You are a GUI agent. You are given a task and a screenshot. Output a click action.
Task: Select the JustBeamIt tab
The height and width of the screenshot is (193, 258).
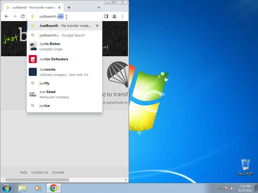click(x=33, y=8)
